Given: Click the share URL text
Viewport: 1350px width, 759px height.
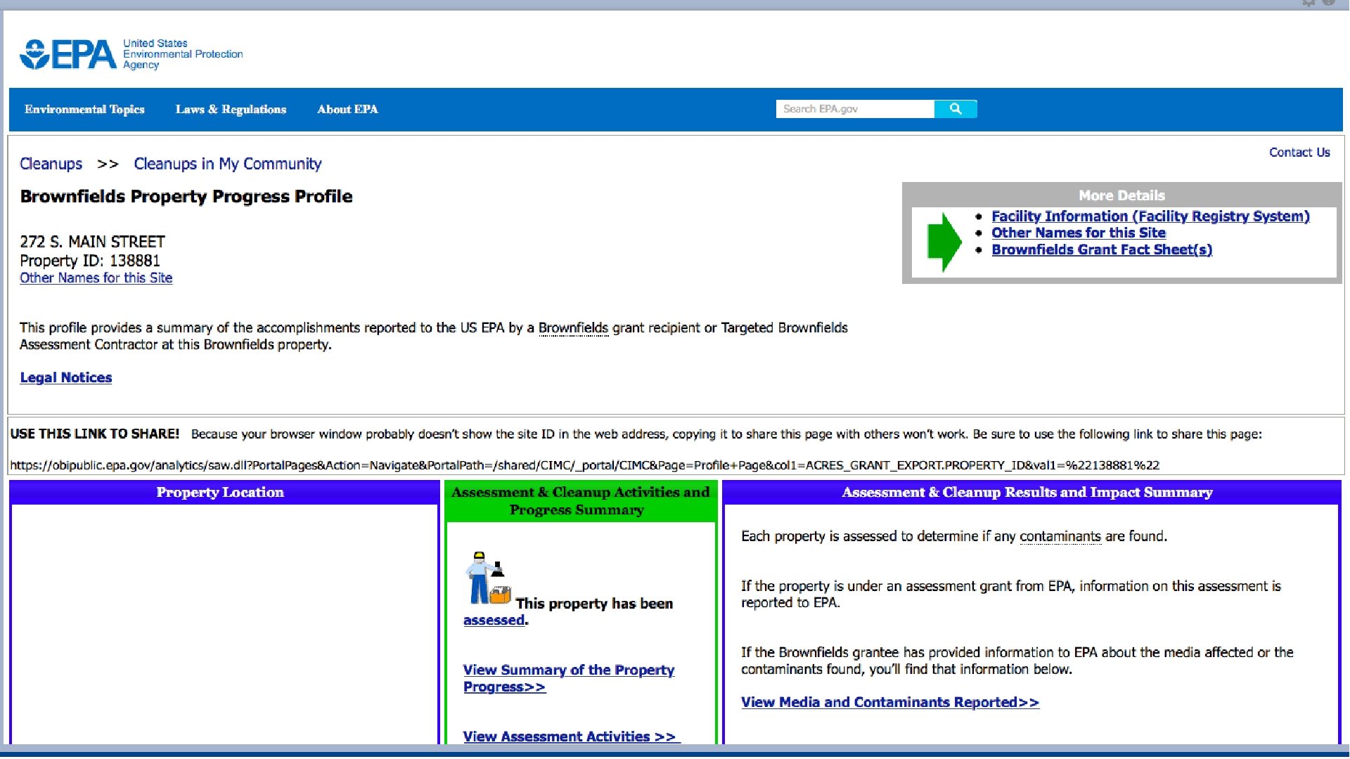Looking at the screenshot, I should pos(584,465).
